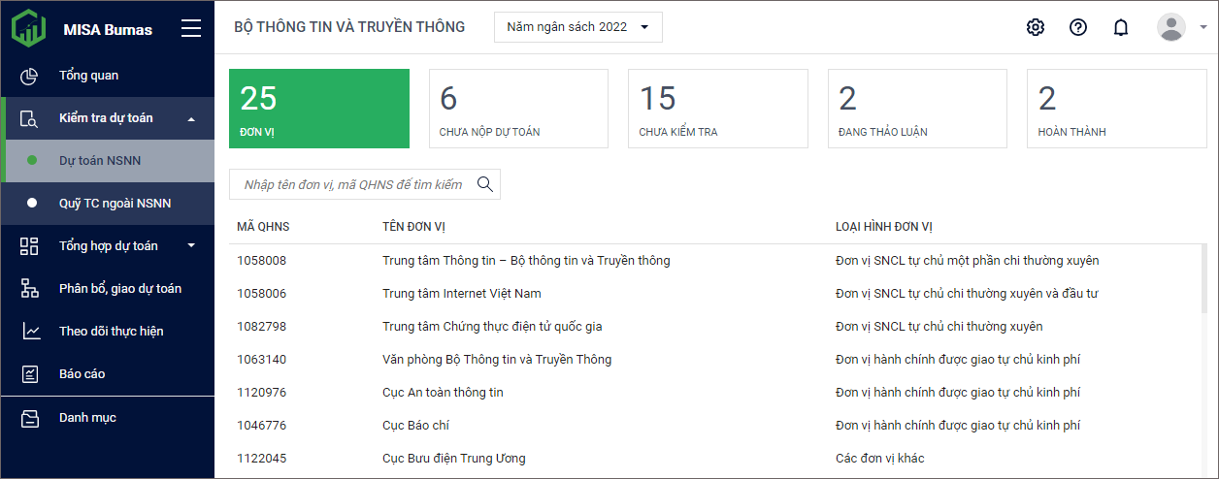This screenshot has width=1219, height=479.
Task: Open Năm ngân sách 2022 dropdown
Action: pos(578,27)
